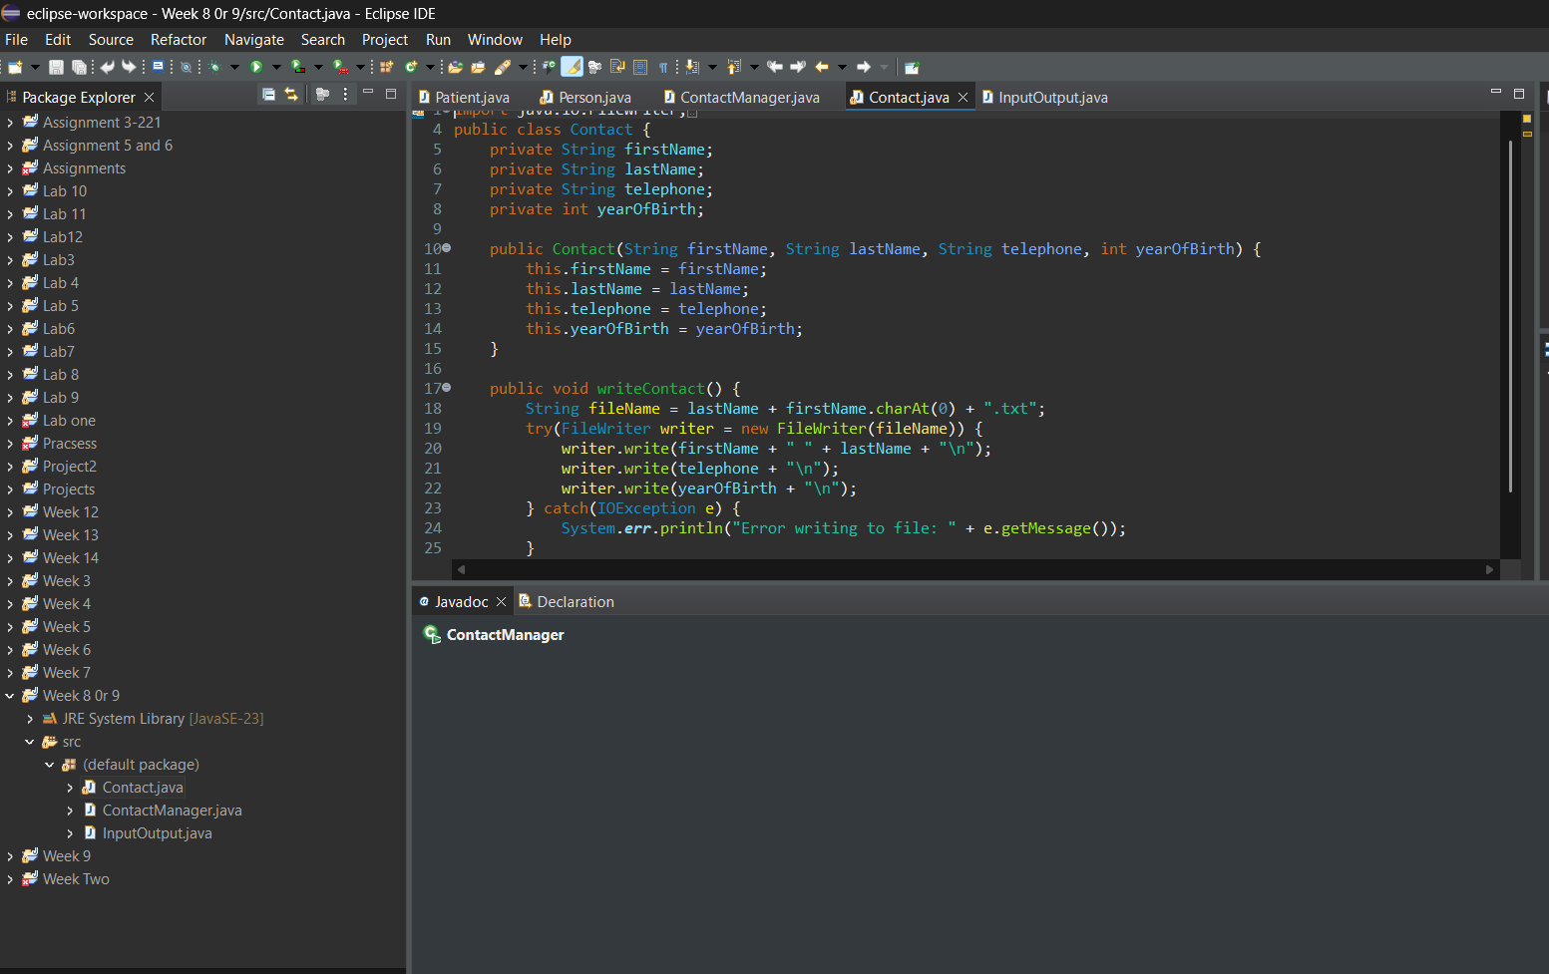Expand the JRE System Library node
Screen dimensions: 1549x974
tap(30, 719)
